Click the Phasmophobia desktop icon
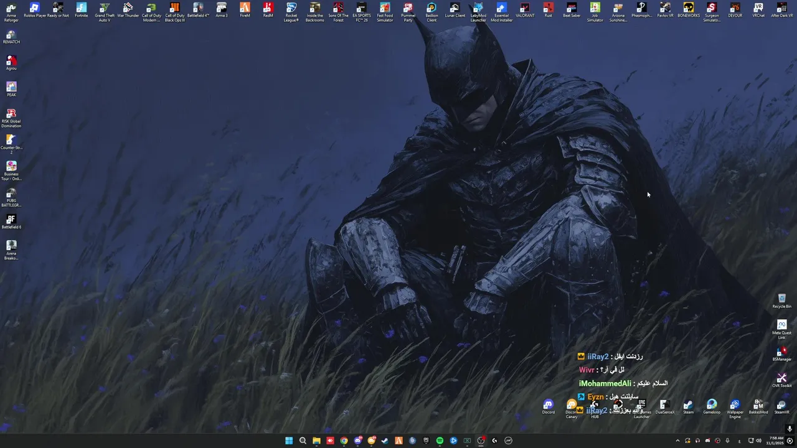The width and height of the screenshot is (797, 448). point(642,10)
